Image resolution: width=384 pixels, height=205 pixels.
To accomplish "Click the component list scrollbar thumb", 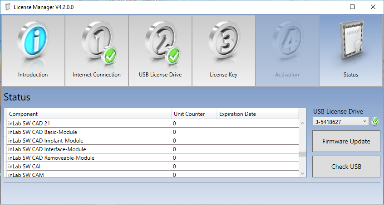I will (302, 154).
